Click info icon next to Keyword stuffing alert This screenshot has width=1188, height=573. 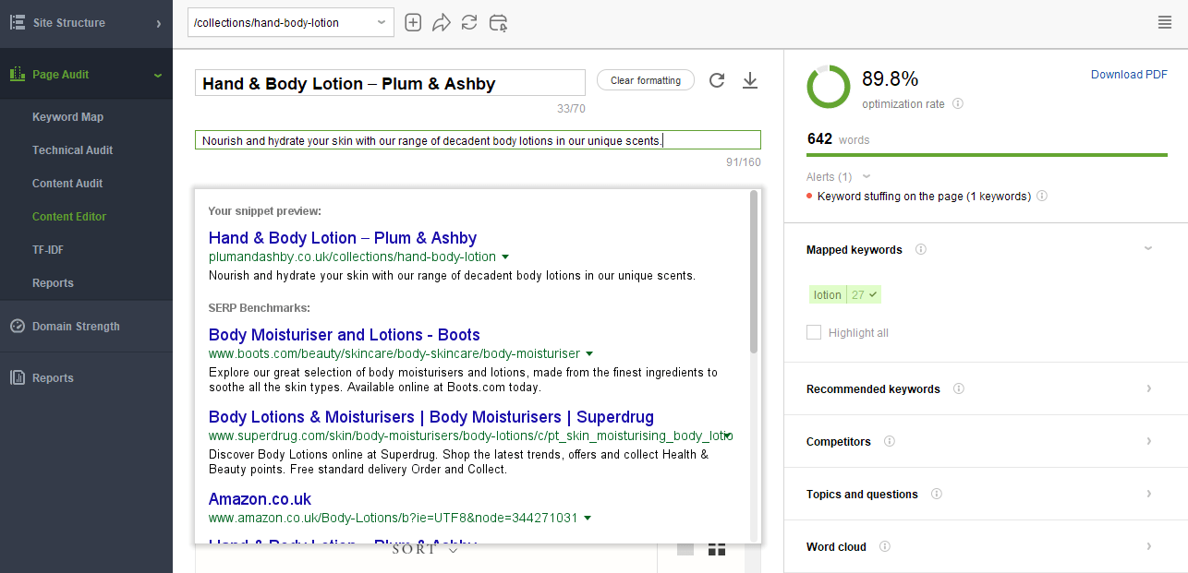pyautogui.click(x=1042, y=197)
